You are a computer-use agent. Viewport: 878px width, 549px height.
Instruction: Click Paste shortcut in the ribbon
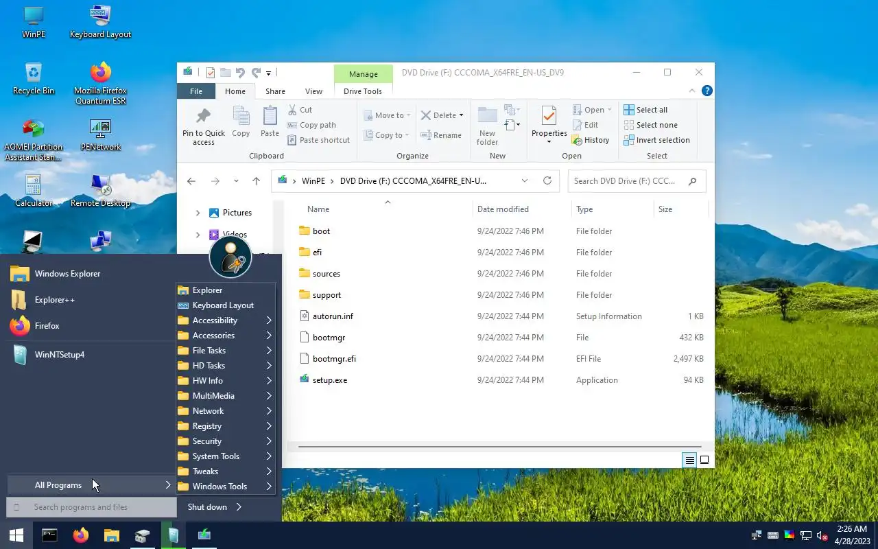(318, 140)
